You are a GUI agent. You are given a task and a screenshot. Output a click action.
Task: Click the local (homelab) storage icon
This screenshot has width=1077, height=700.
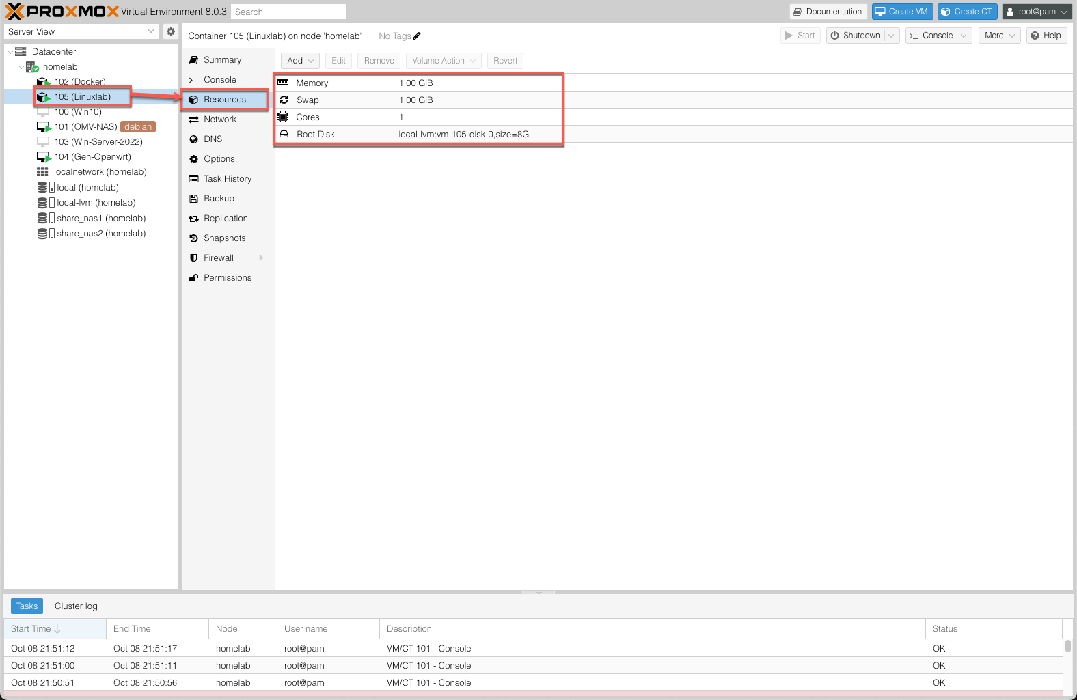[46, 187]
